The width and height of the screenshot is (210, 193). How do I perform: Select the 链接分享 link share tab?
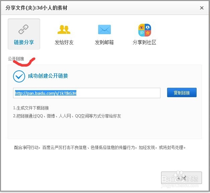24,34
